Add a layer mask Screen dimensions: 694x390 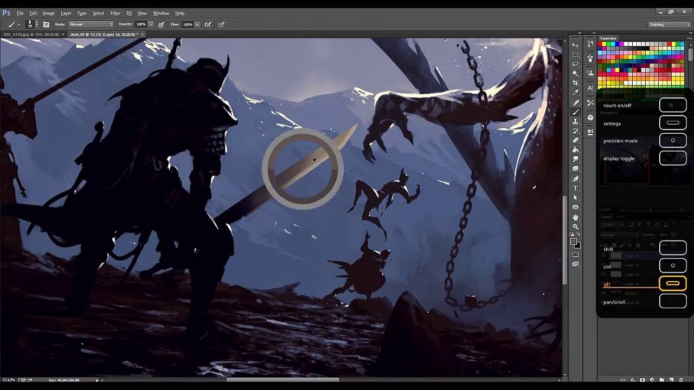coord(642,380)
